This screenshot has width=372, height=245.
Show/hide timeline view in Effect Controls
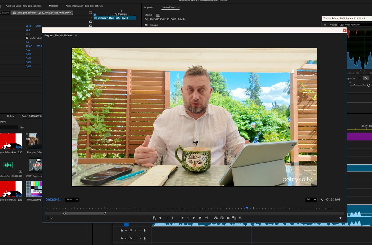(x=90, y=13)
